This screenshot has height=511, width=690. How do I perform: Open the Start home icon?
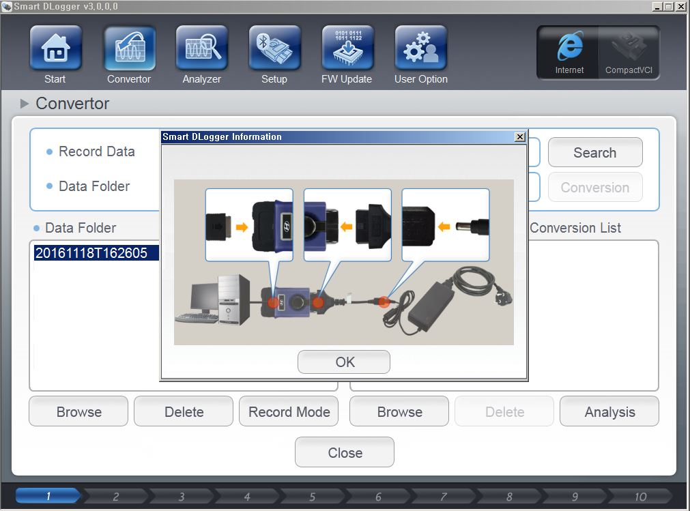55,48
